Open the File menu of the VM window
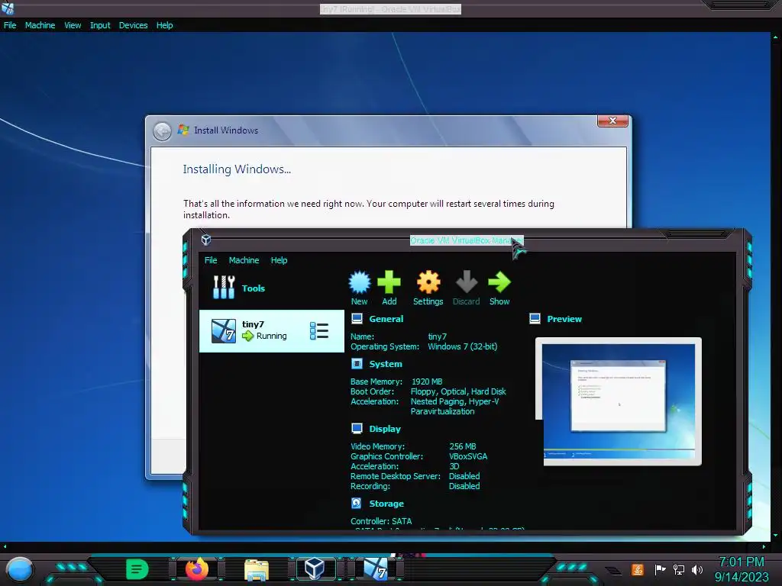The width and height of the screenshot is (782, 586). (x=10, y=25)
